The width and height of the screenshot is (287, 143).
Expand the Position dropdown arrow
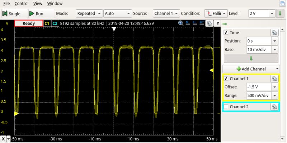[x=275, y=41]
